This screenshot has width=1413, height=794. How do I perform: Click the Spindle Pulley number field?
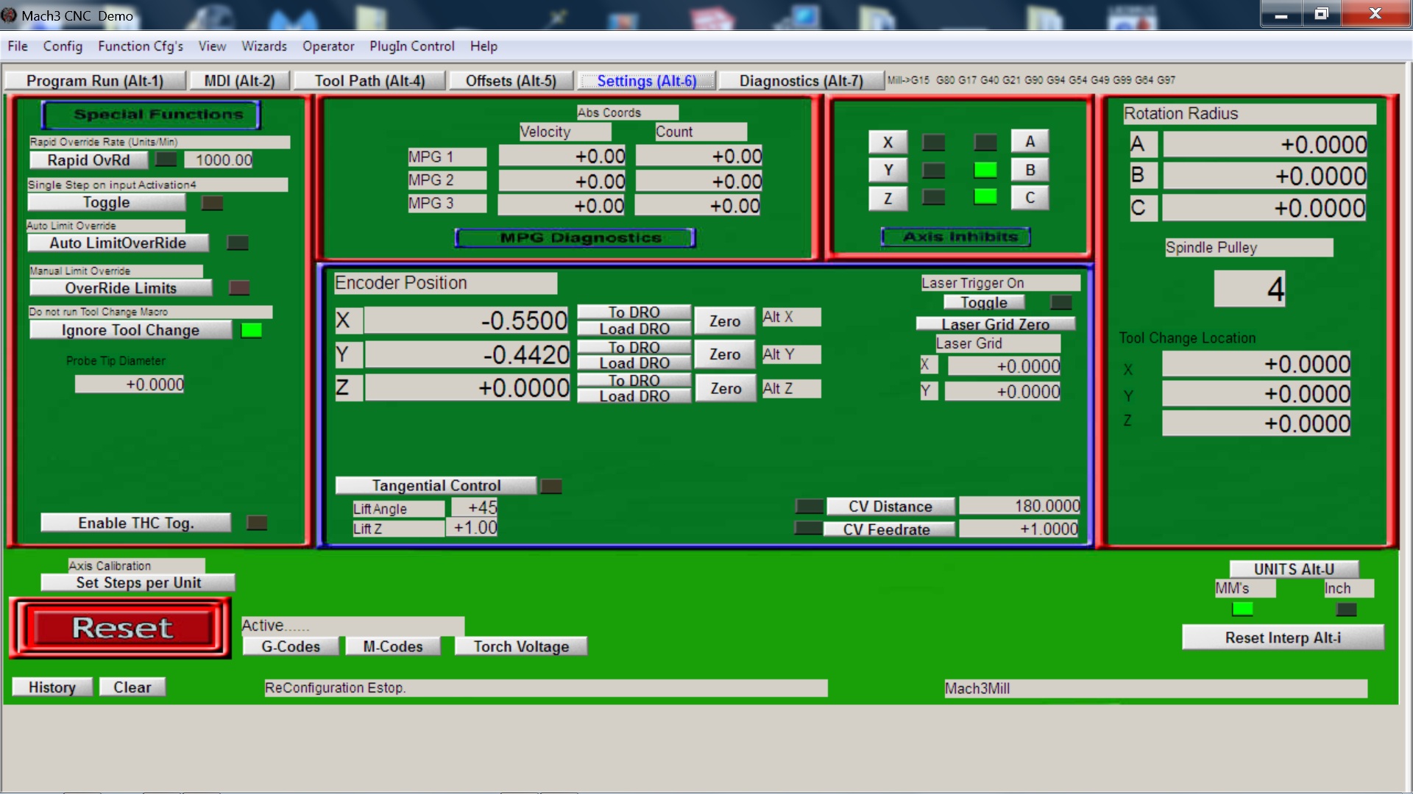1249,289
